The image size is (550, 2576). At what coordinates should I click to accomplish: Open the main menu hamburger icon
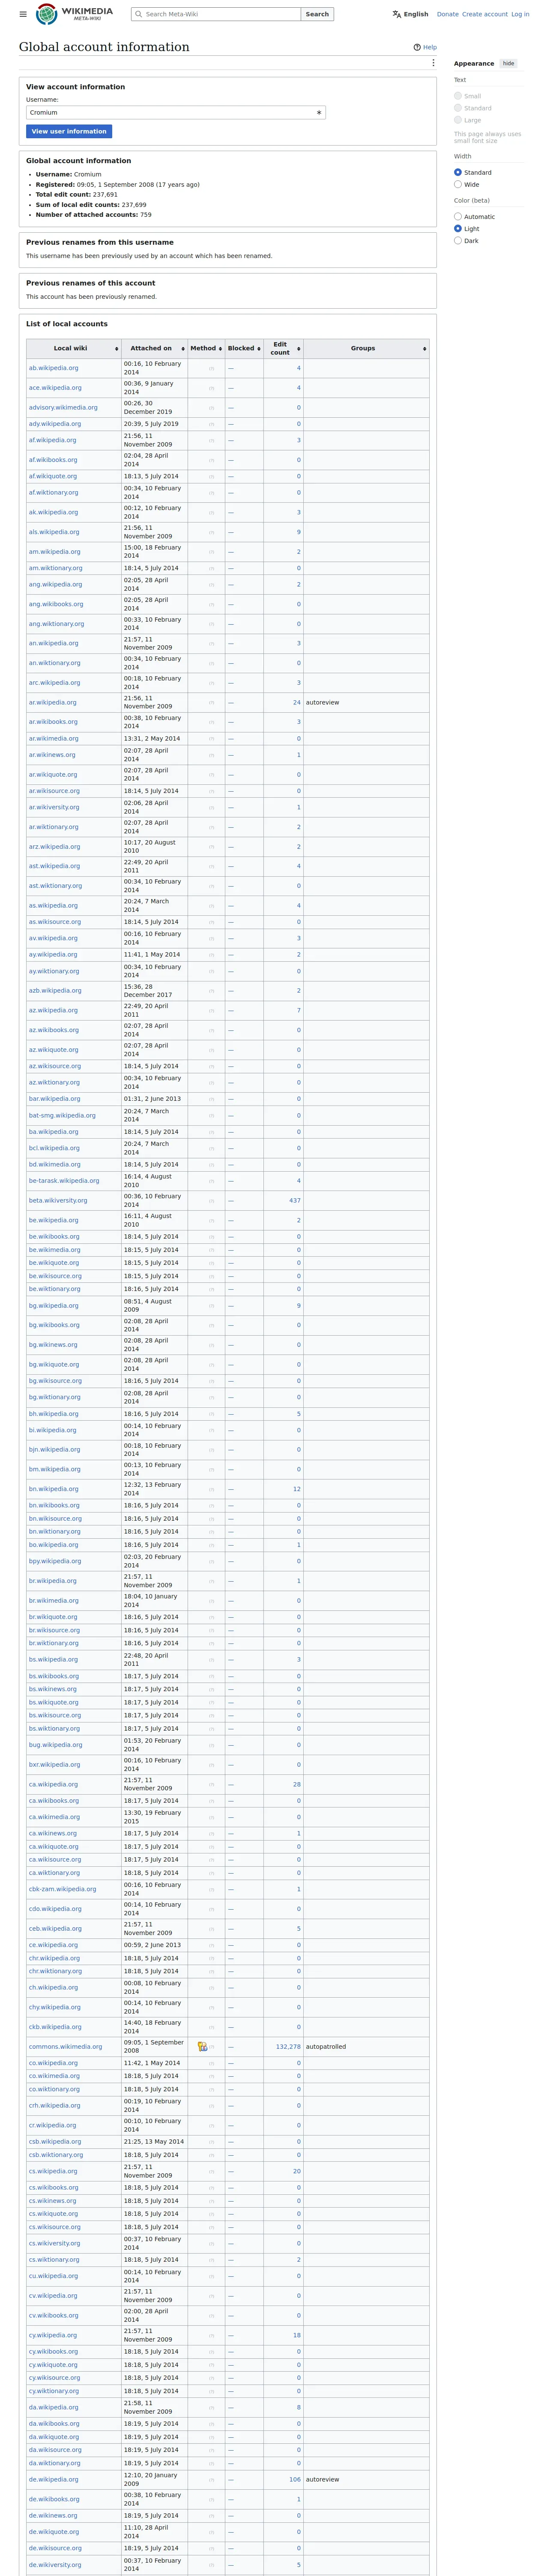click(x=23, y=14)
